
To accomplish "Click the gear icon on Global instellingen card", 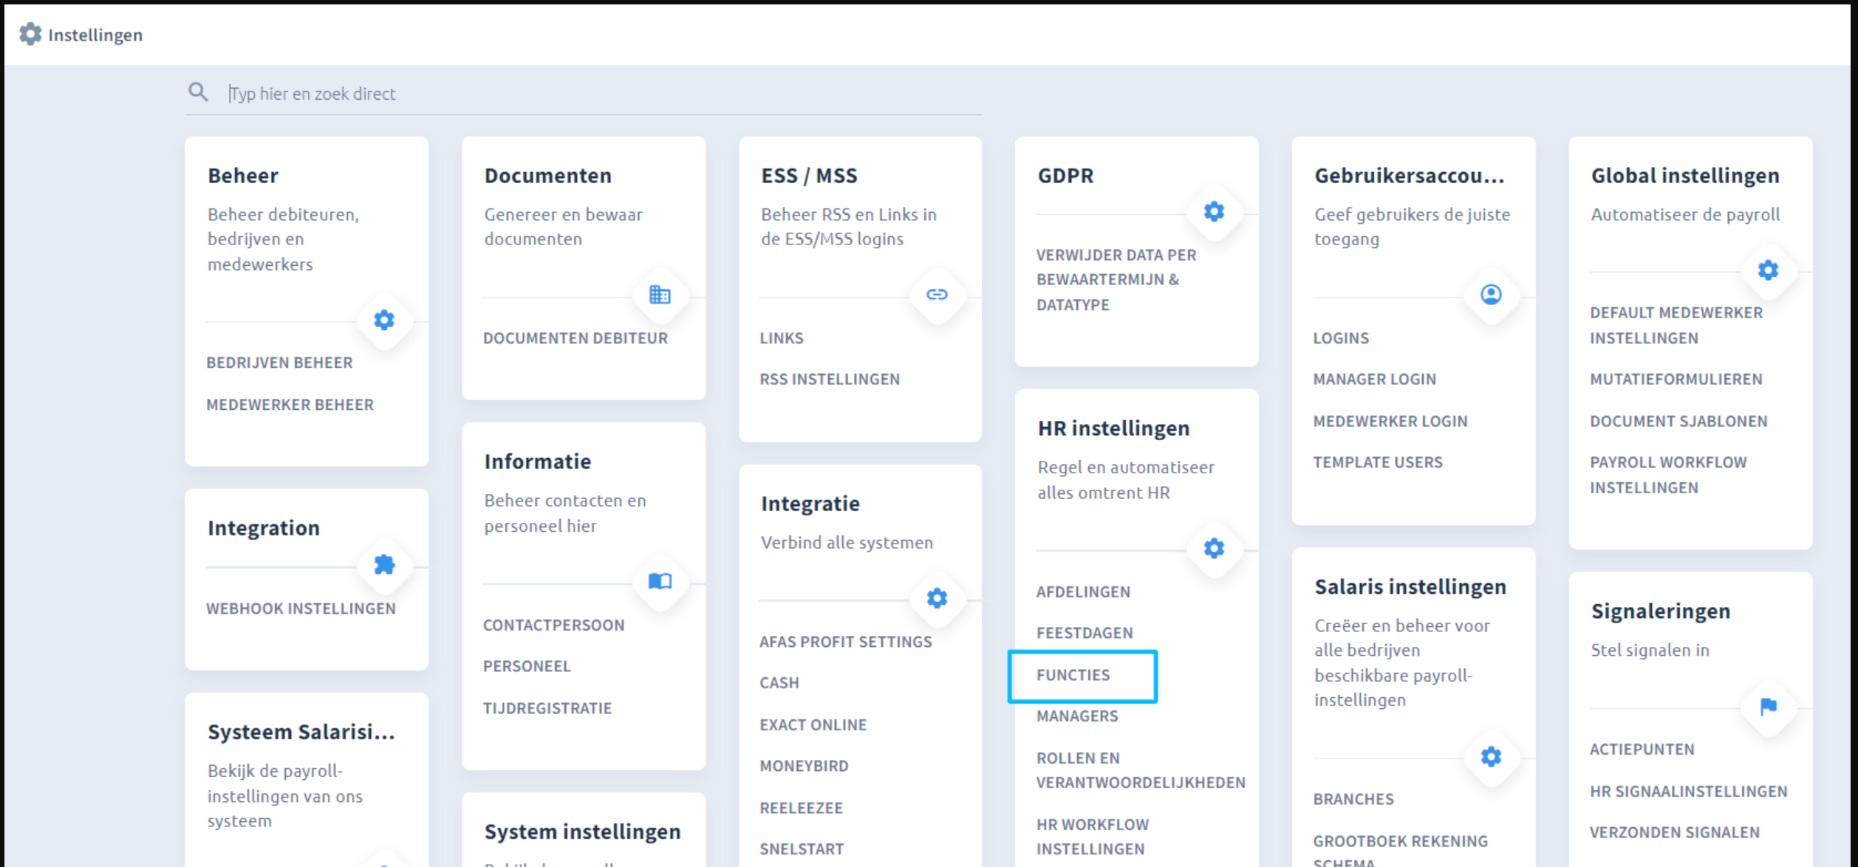I will click(x=1768, y=270).
